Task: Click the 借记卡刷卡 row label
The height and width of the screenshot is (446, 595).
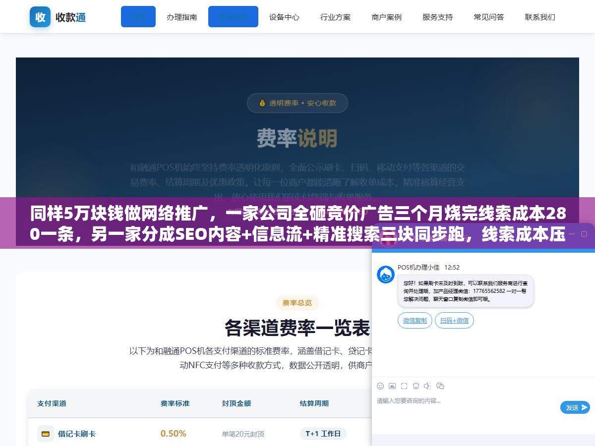Action: [77, 434]
